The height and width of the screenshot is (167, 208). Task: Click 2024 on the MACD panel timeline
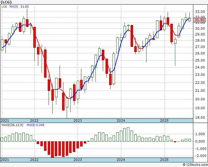[x=121, y=160]
